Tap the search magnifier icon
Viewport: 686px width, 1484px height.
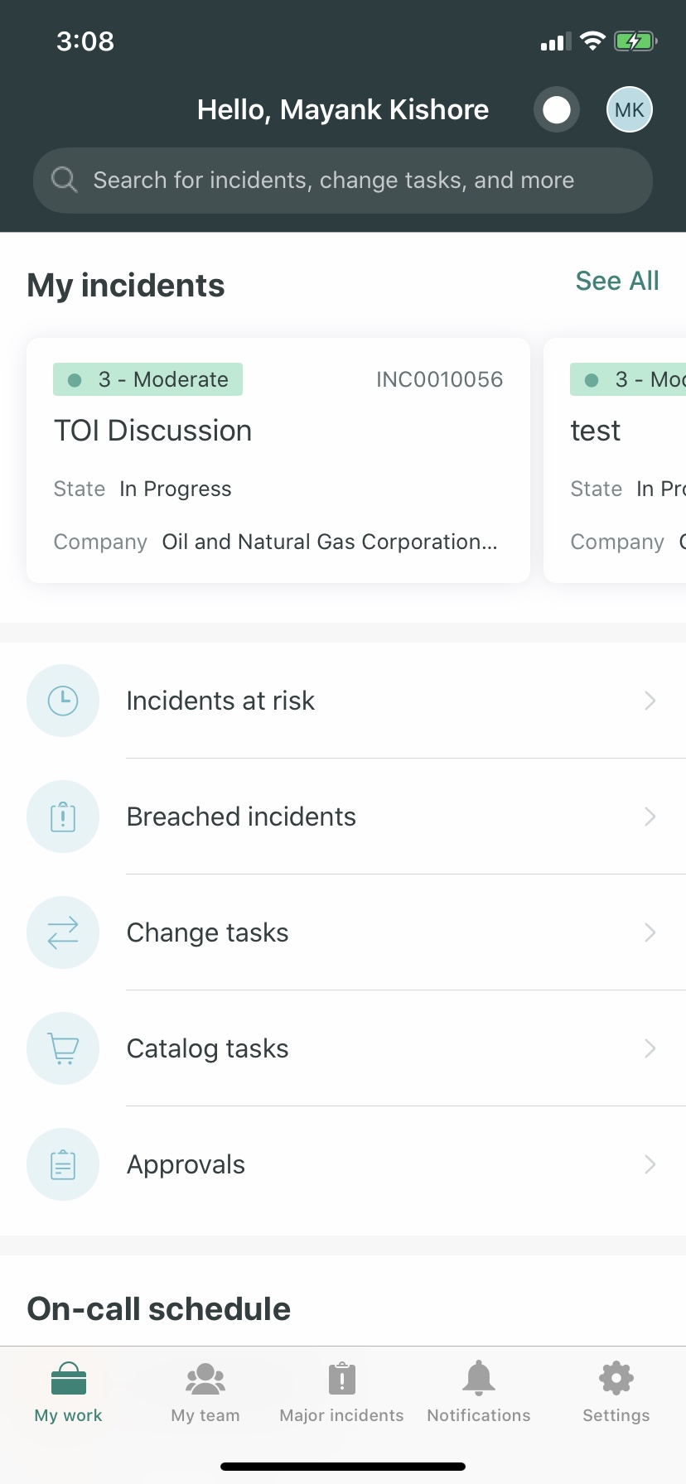(x=64, y=180)
